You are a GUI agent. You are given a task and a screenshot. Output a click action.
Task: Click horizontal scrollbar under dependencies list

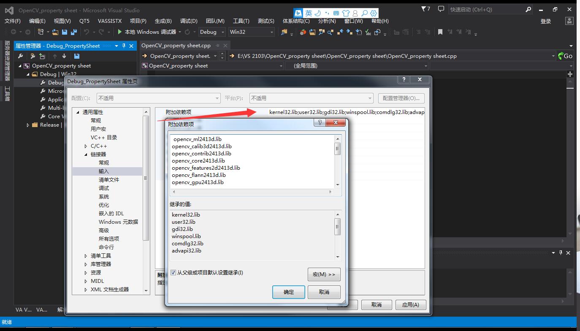[252, 192]
